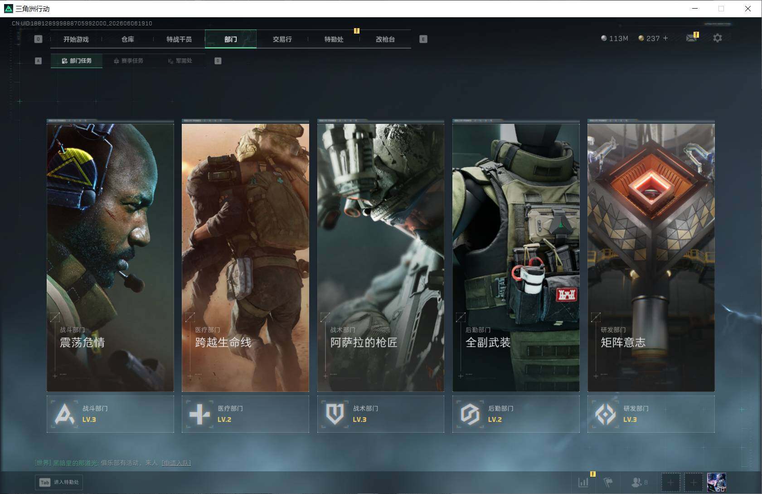Open the 开始游戏 tab

click(x=76, y=39)
